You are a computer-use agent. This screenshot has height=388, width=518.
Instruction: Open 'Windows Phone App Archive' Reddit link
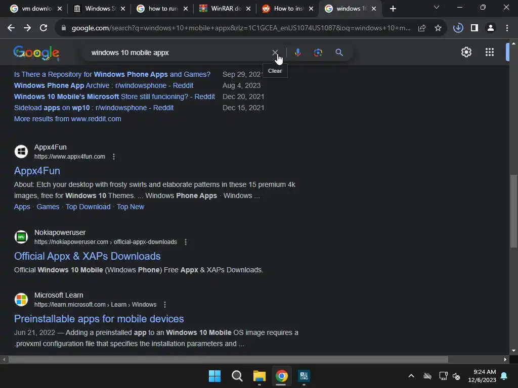pyautogui.click(x=104, y=86)
